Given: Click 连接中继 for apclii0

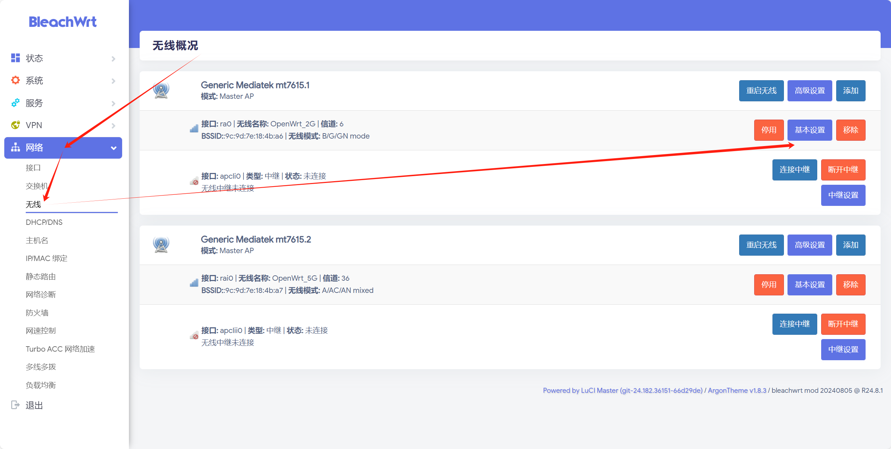Looking at the screenshot, I should click(x=795, y=324).
